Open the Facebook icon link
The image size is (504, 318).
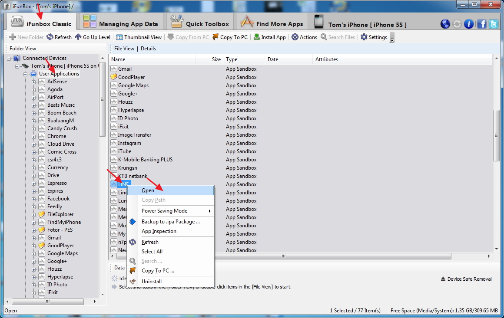481,24
